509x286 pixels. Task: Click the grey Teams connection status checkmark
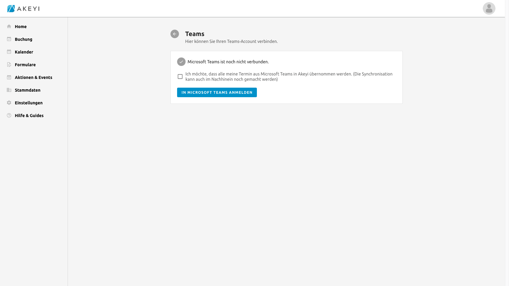click(x=181, y=62)
